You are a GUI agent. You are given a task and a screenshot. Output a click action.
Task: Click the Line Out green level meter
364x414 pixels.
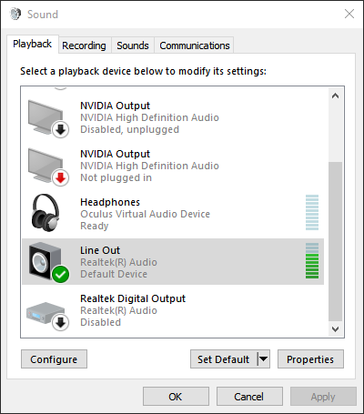[x=312, y=260]
